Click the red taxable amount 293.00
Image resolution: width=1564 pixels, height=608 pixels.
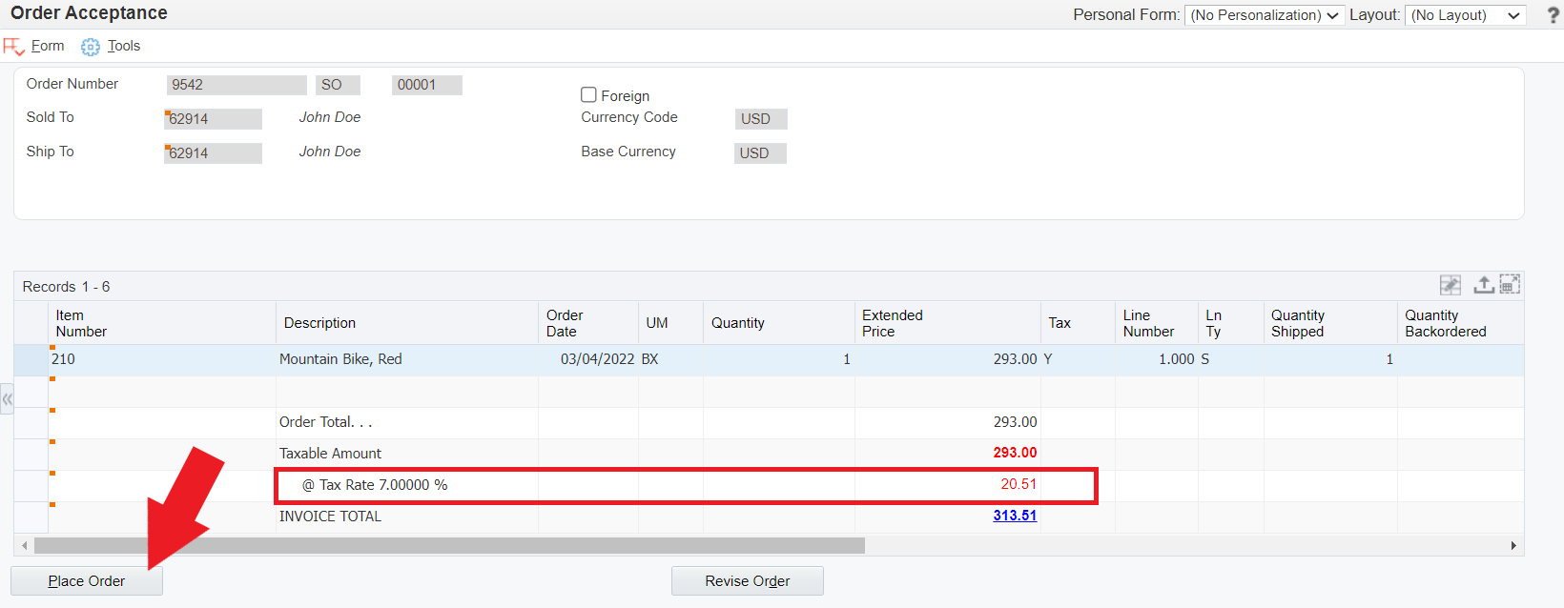click(x=1015, y=453)
